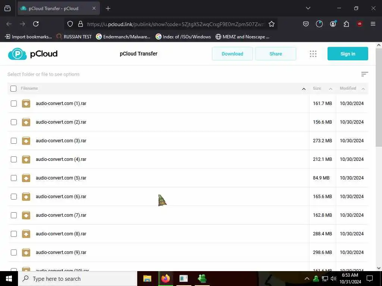
Task: Click the site lock padlock icon
Action: 81,24
